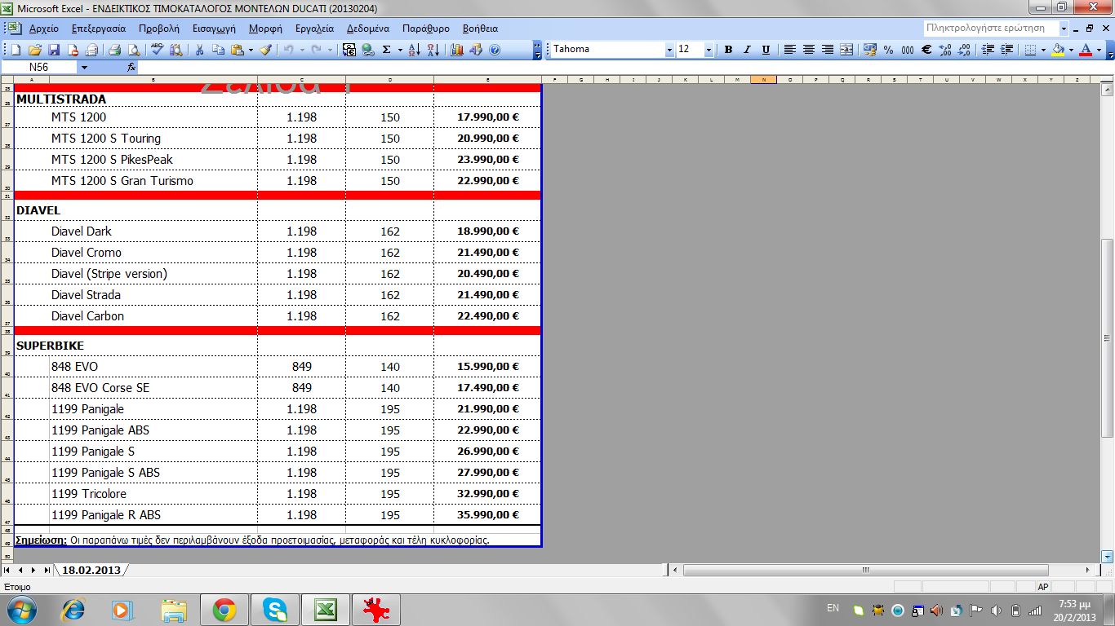Screen dimensions: 1115x626
Task: Open the Δεδομένα menu
Action: tap(367, 29)
